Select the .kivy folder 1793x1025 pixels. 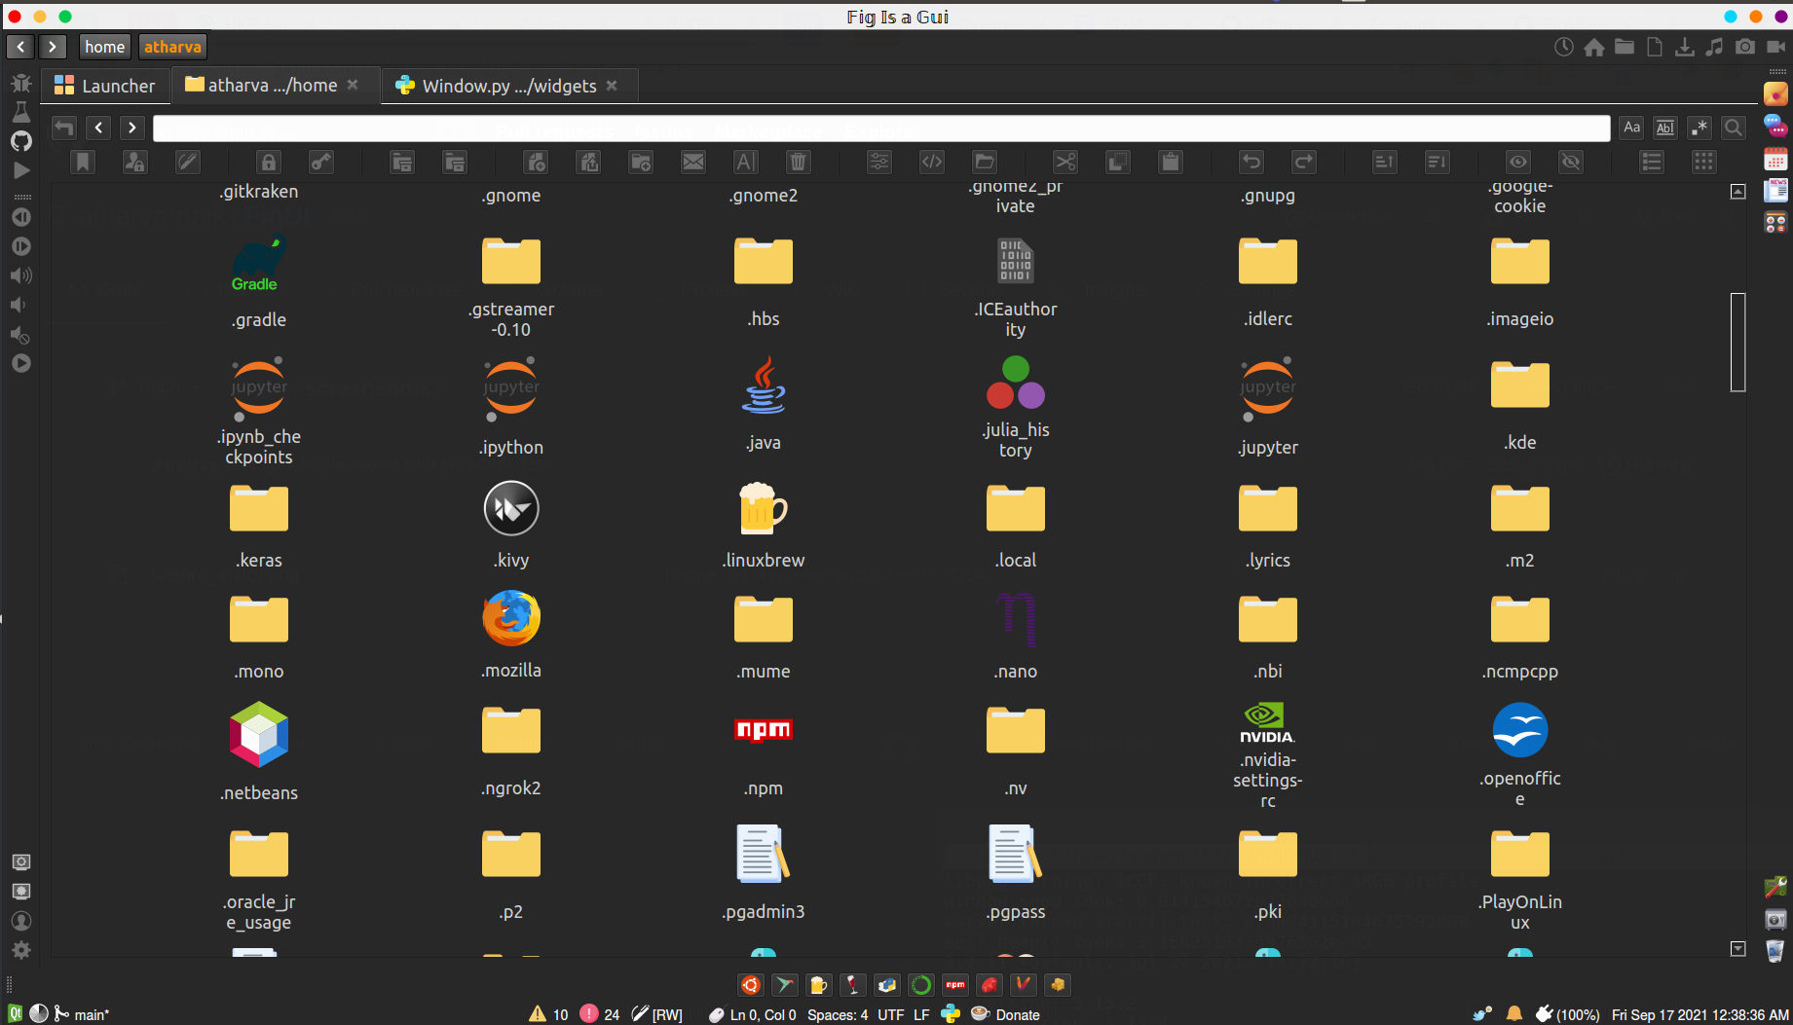click(511, 524)
